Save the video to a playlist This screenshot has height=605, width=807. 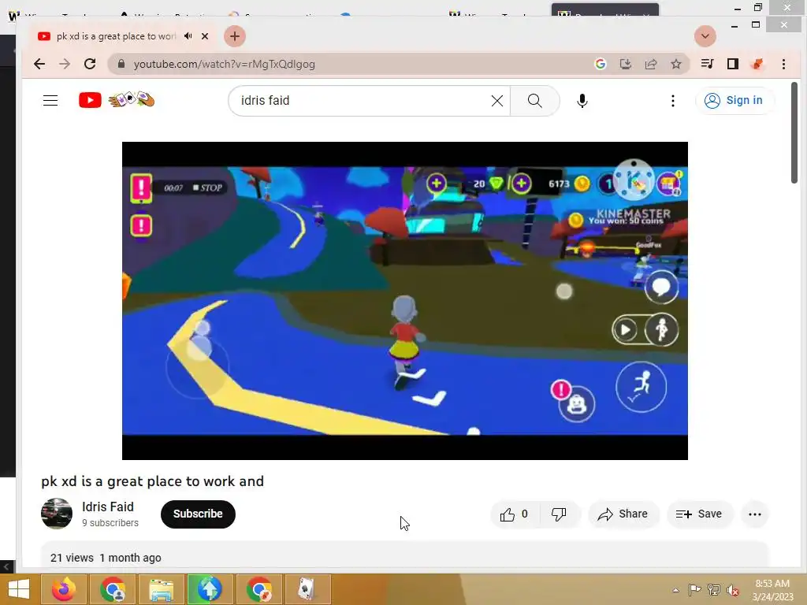[x=700, y=514]
